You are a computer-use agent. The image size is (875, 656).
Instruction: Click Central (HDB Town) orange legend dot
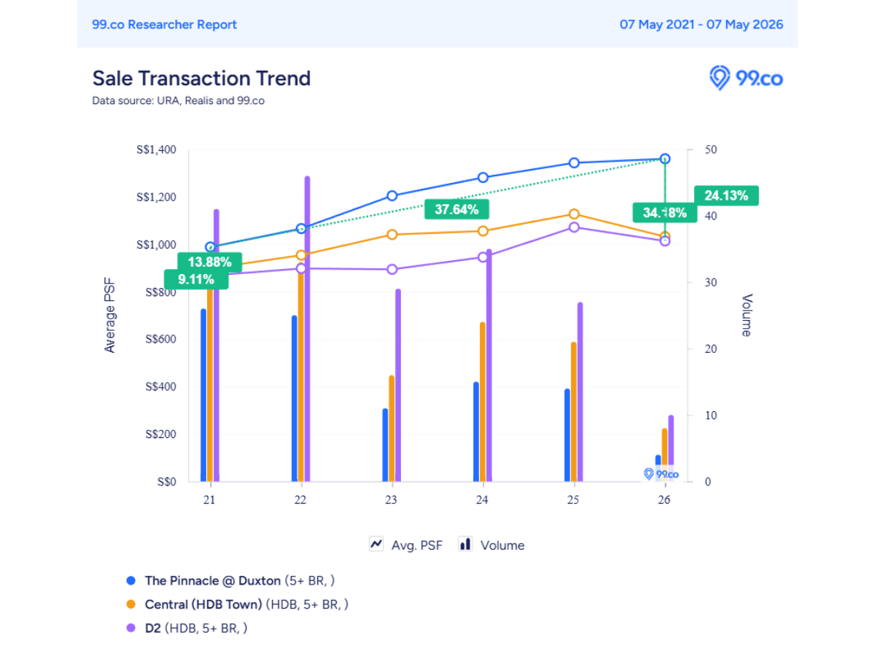tap(131, 604)
